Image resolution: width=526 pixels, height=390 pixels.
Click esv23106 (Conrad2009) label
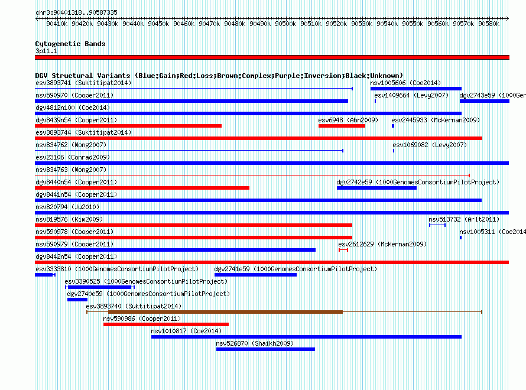[73, 157]
